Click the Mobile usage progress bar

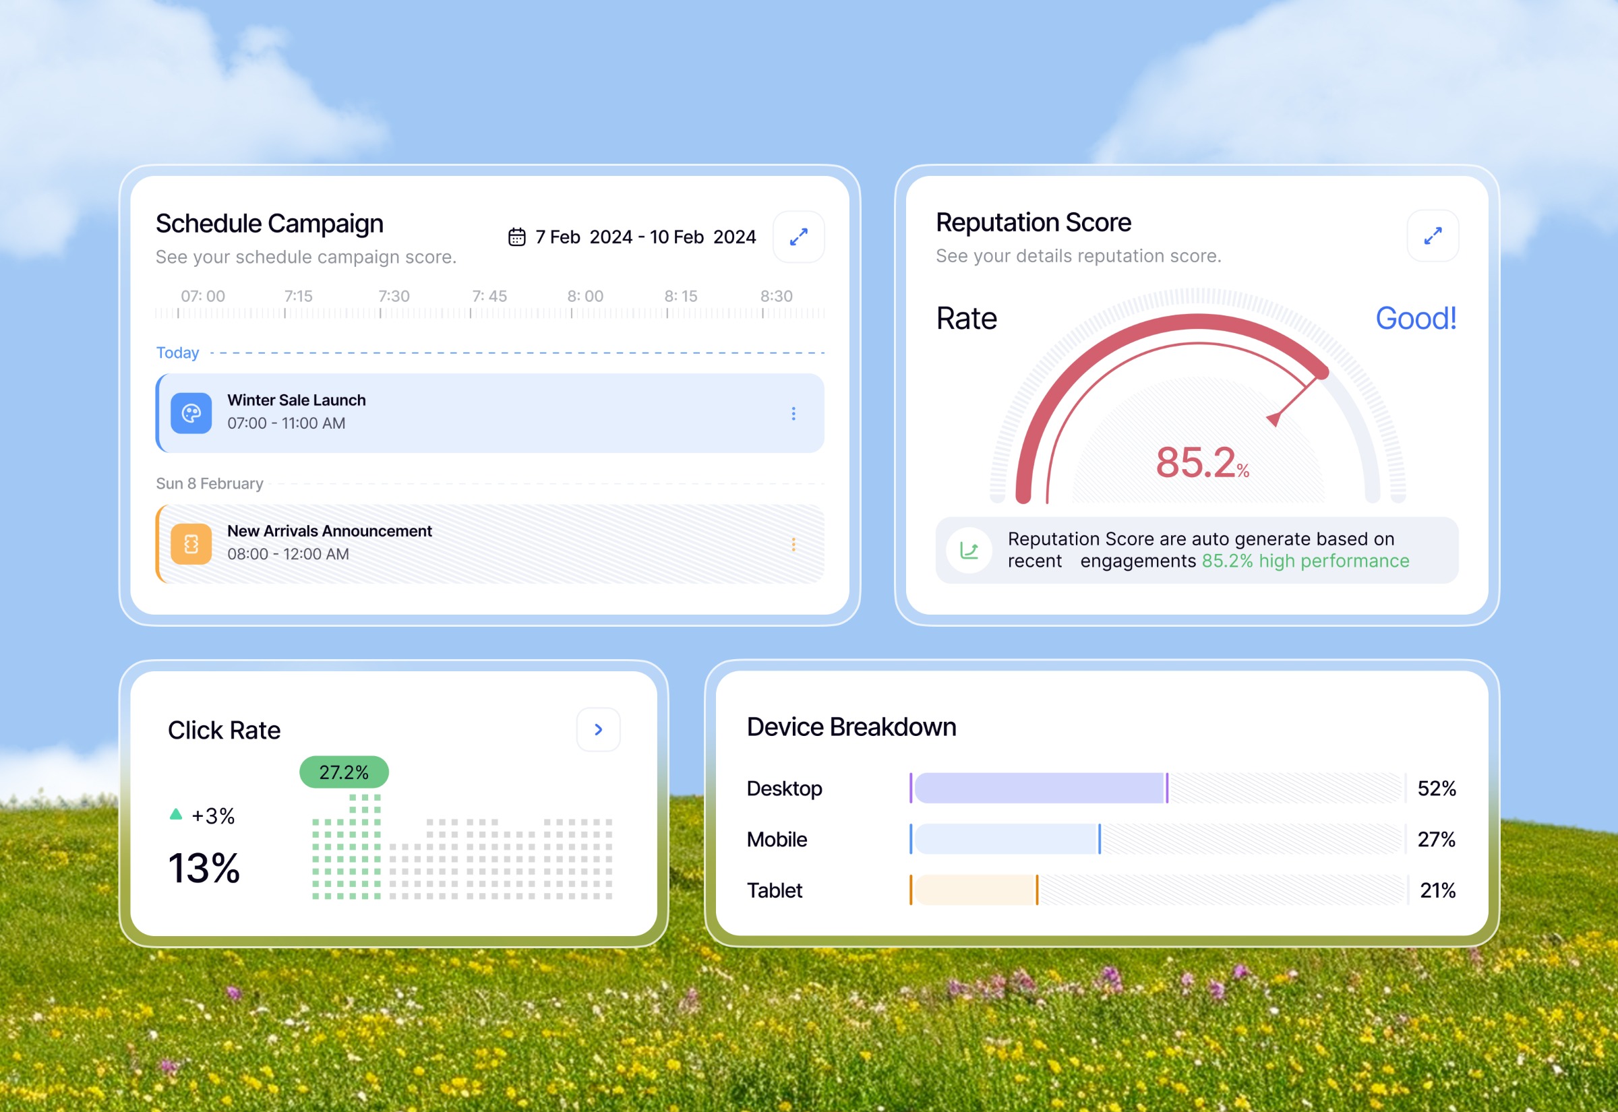[1007, 839]
